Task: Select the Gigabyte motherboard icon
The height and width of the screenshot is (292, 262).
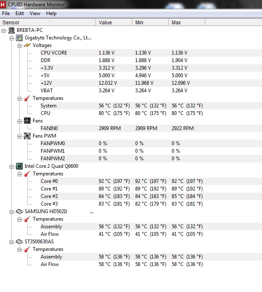Action: (x=19, y=38)
